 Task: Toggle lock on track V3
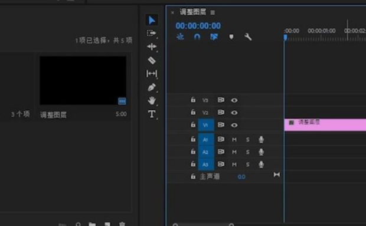(193, 100)
